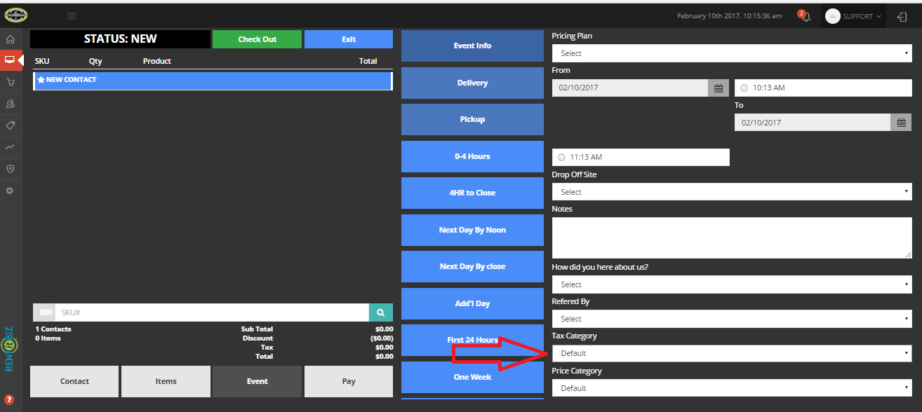This screenshot has width=922, height=412.
Task: Select the 0-4 Hours pricing button
Action: coord(472,156)
